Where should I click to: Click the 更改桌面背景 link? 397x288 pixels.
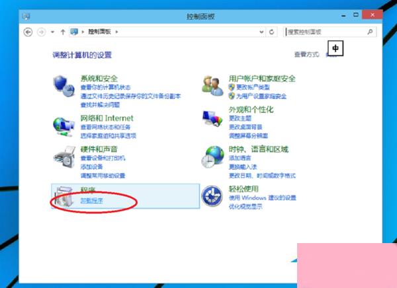245,127
